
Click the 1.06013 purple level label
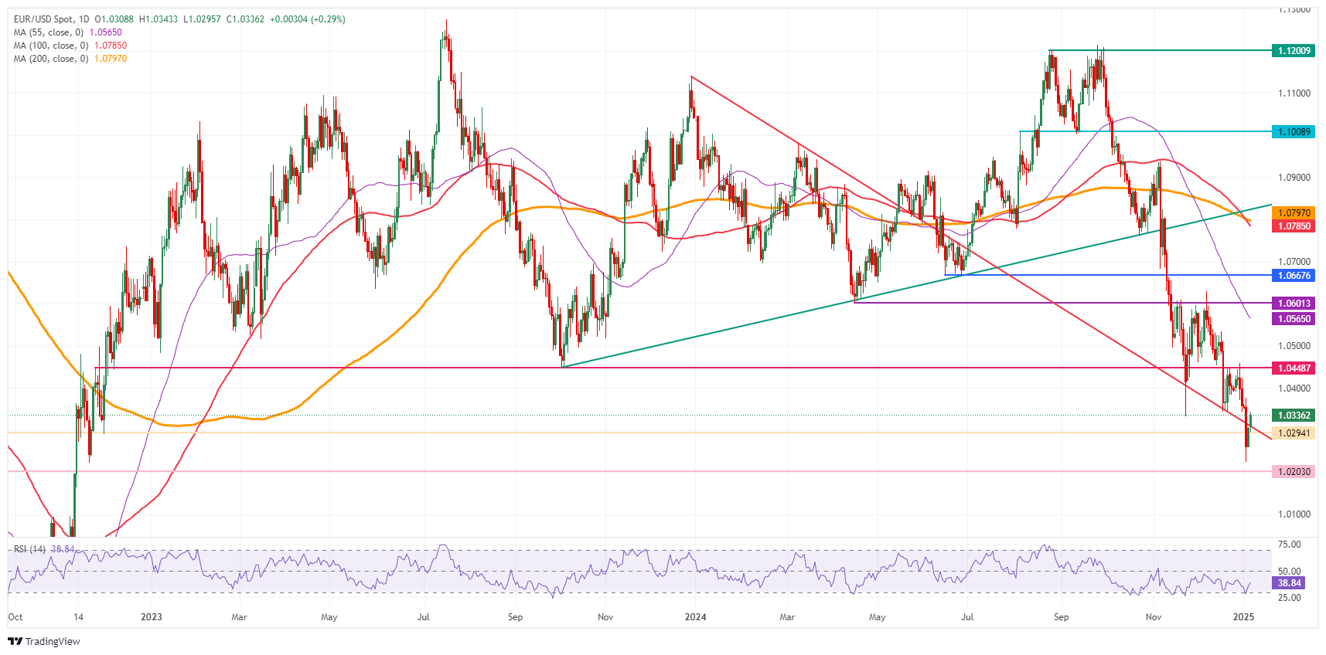click(x=1294, y=304)
